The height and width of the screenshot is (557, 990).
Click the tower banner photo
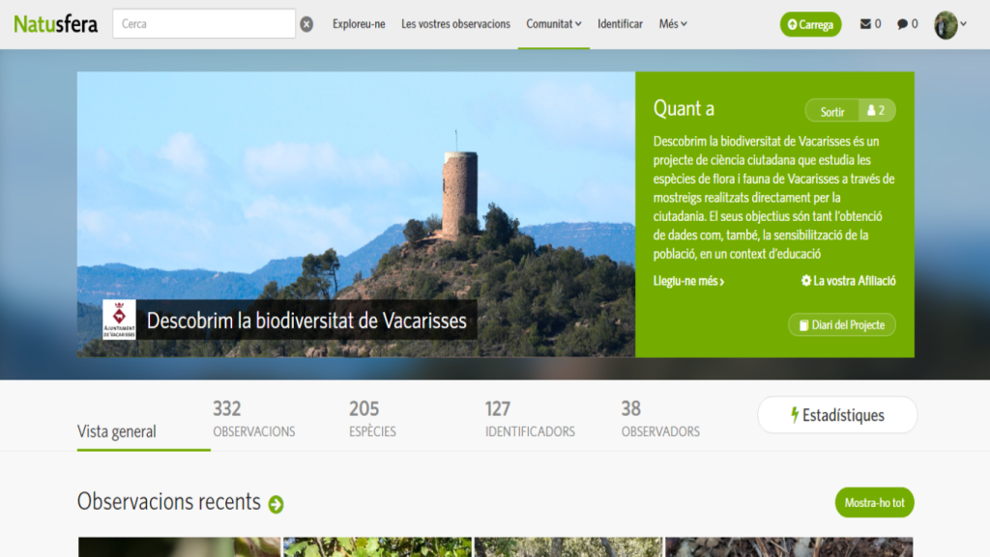tap(356, 214)
